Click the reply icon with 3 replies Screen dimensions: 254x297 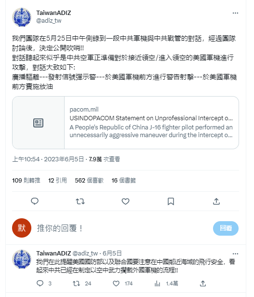pos(44,283)
